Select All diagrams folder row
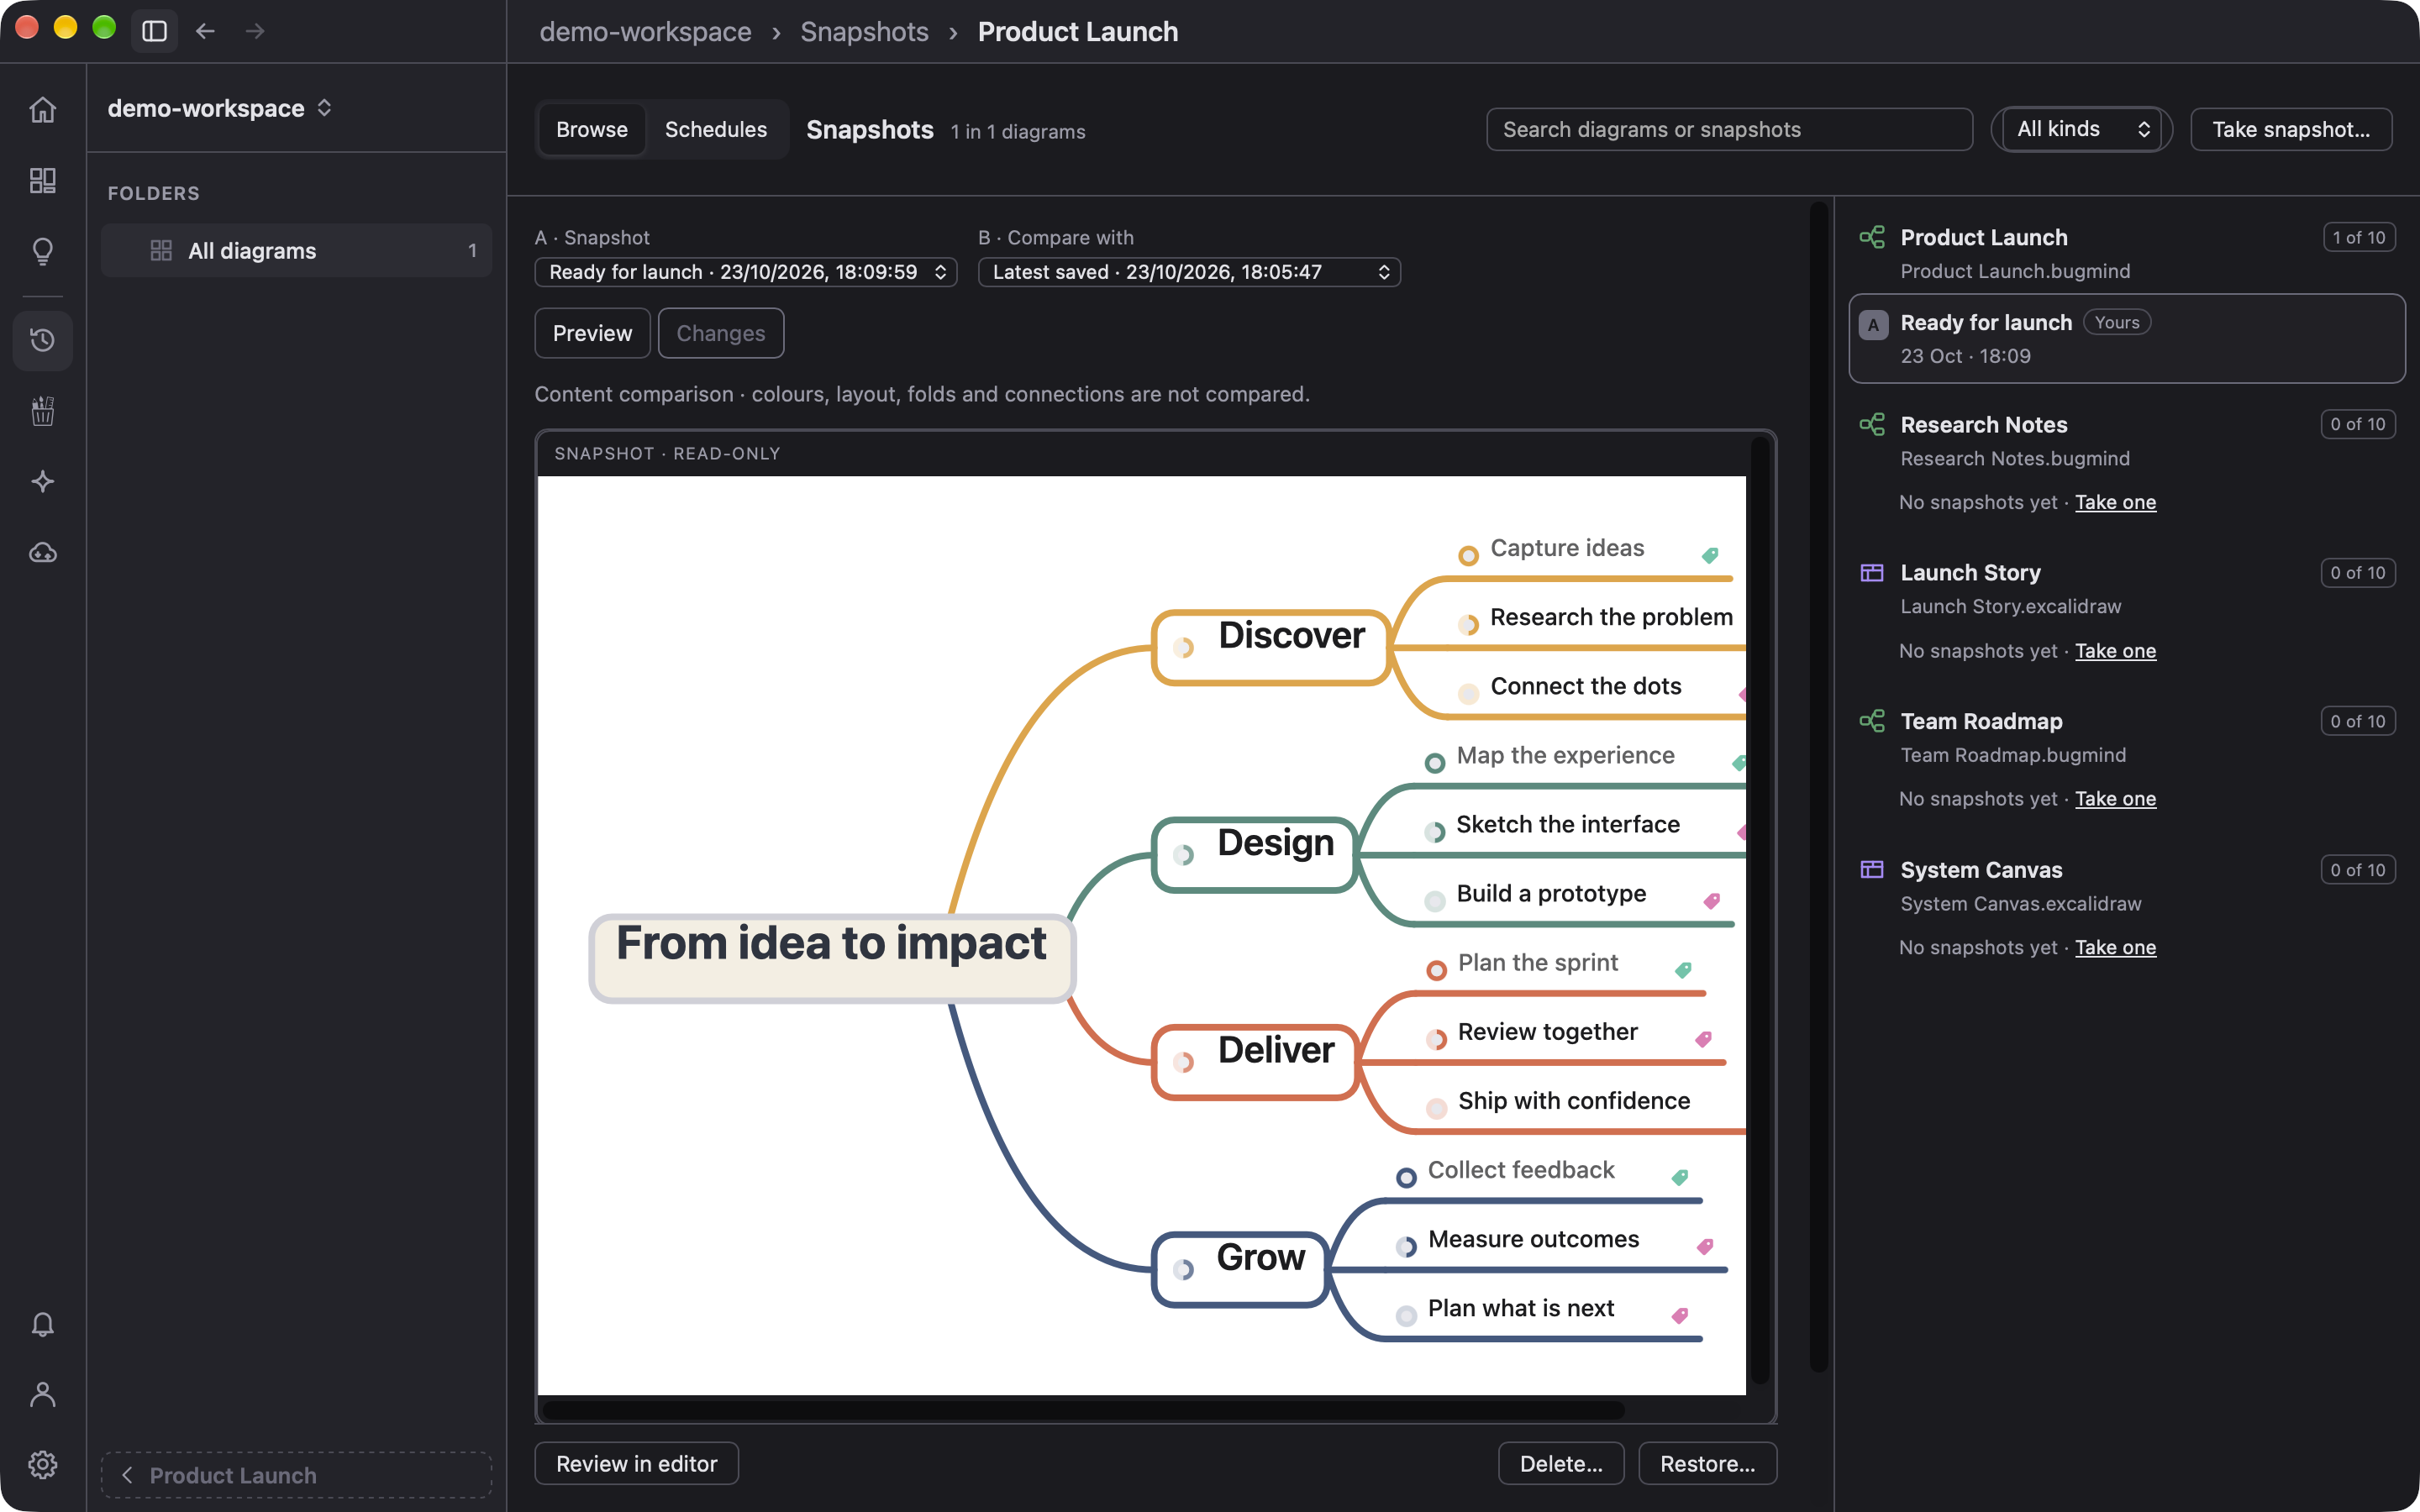2420x1512 pixels. pyautogui.click(x=296, y=250)
